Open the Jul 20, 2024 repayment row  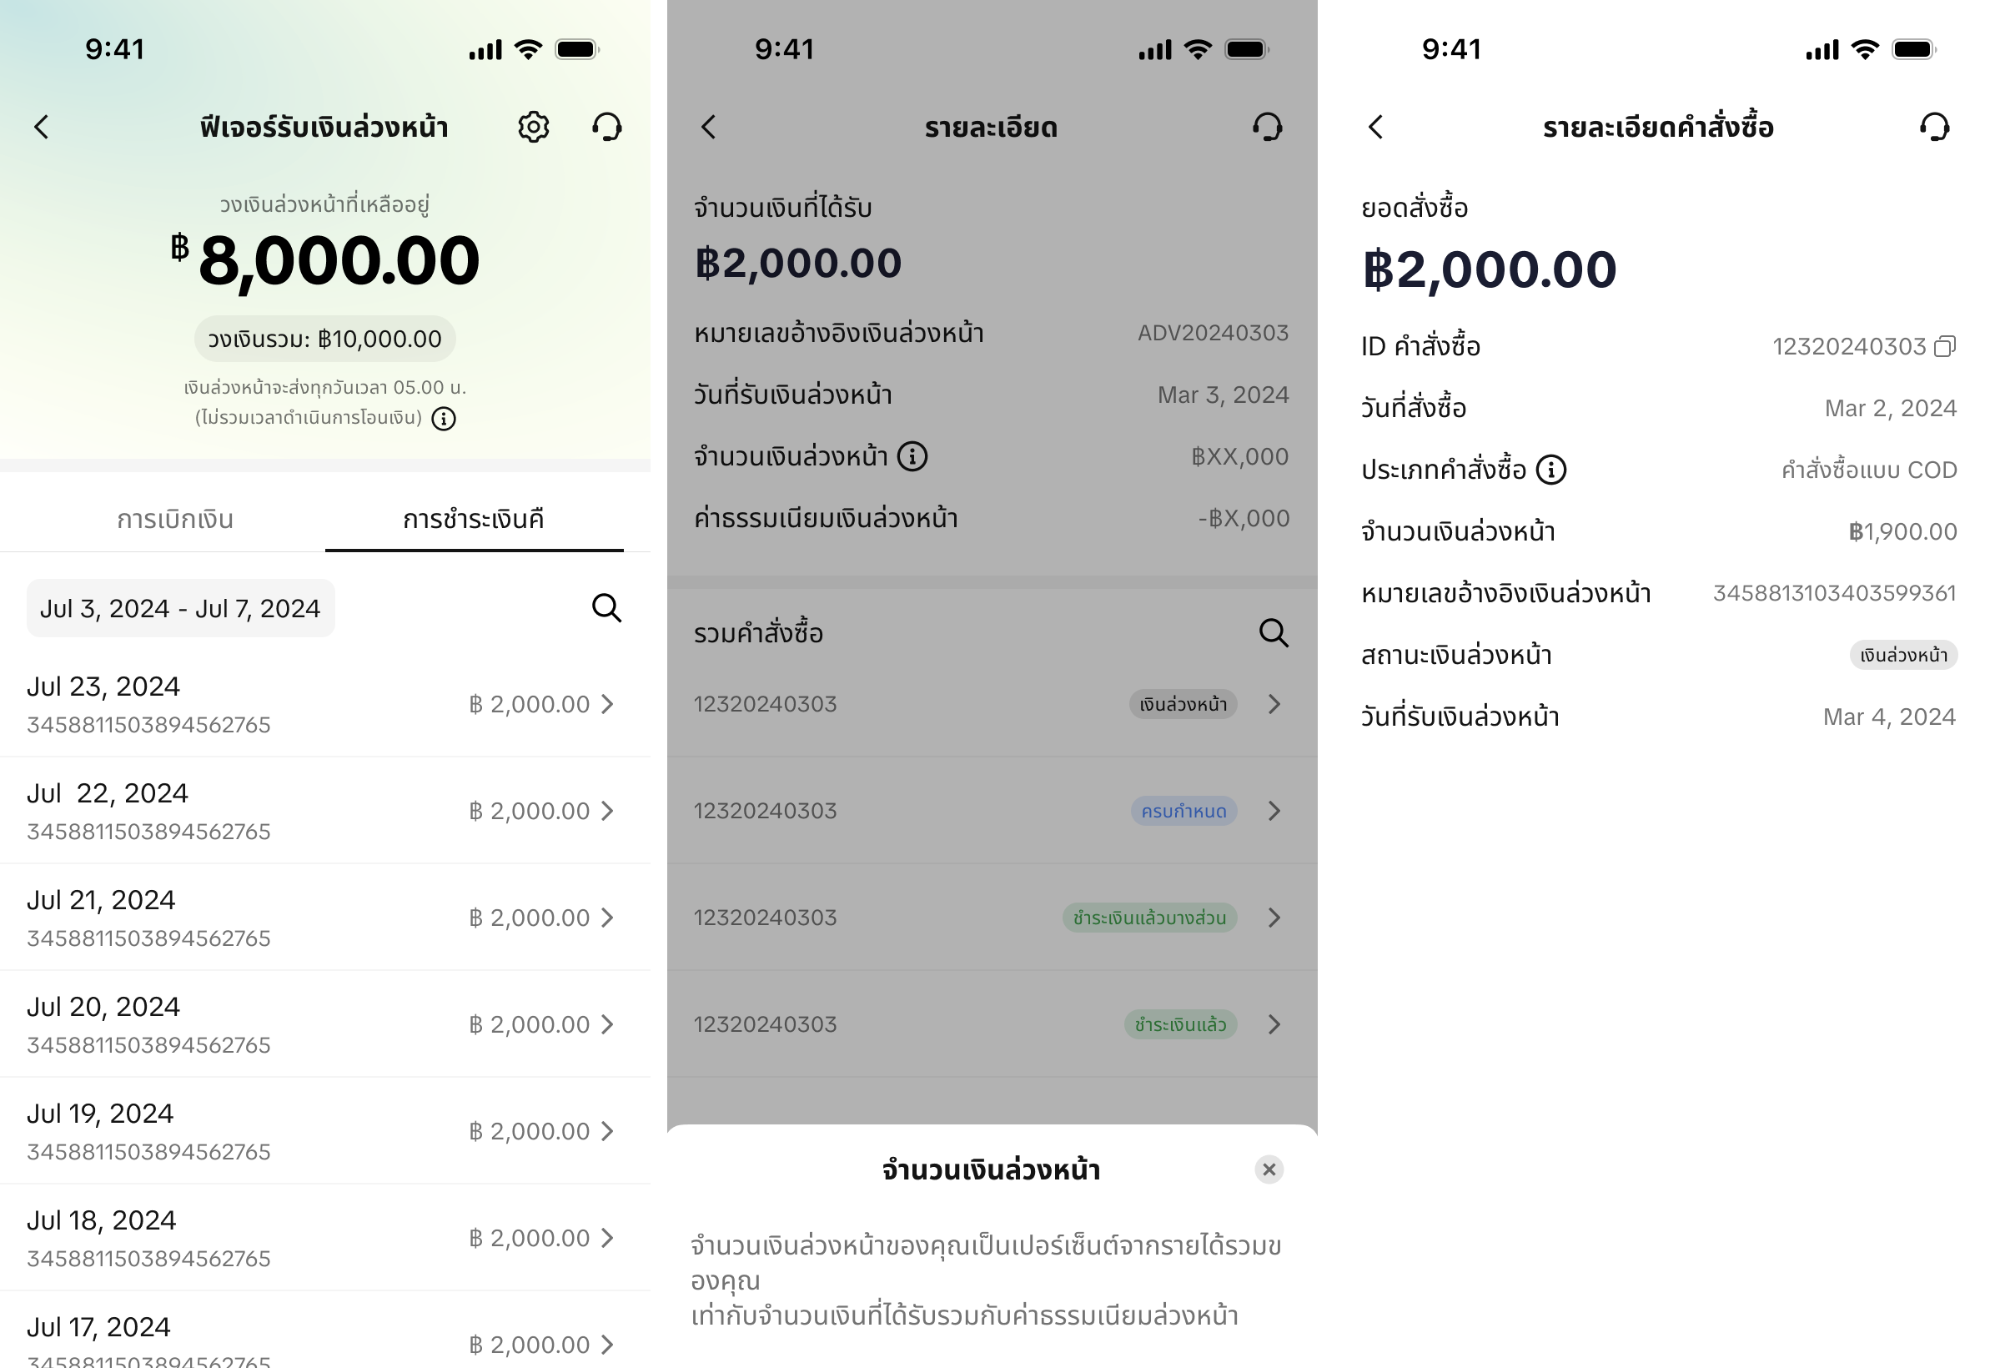tap(324, 1024)
